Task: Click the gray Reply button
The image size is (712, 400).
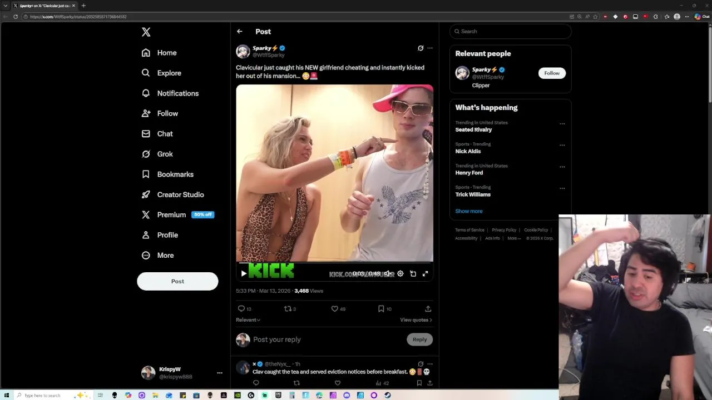Action: click(419, 339)
